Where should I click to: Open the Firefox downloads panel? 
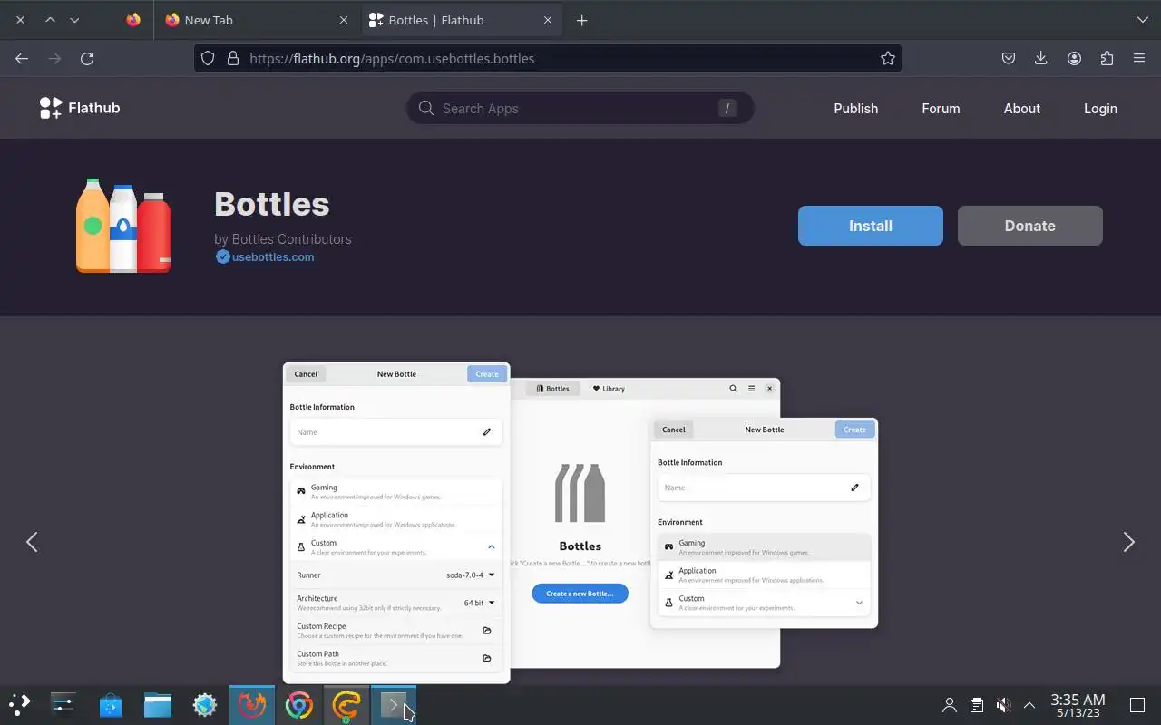click(x=1040, y=58)
